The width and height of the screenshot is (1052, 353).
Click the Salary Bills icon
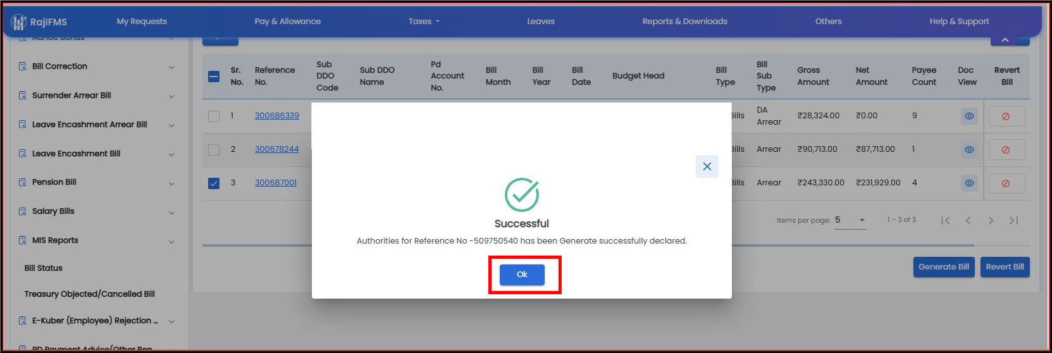(23, 211)
